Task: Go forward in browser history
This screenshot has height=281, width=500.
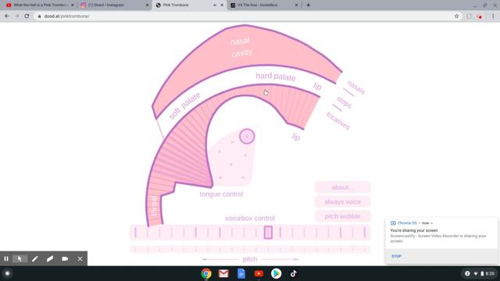Action: point(16,16)
